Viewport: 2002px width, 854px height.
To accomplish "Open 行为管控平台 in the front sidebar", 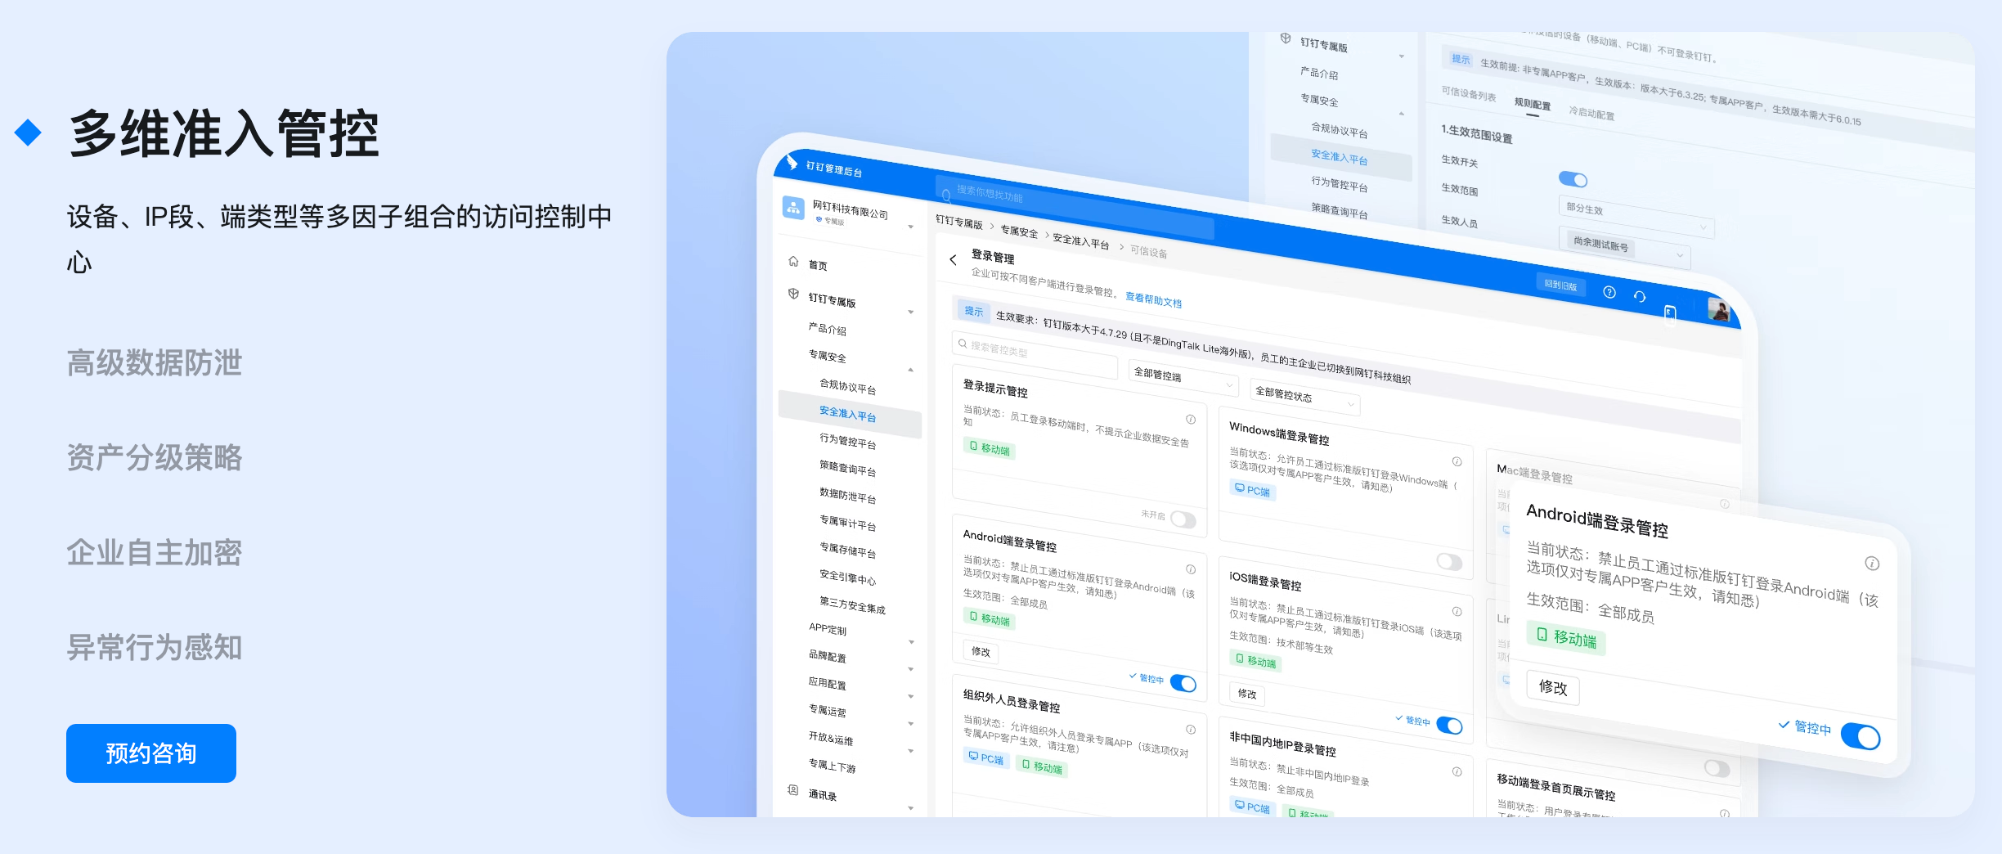I will tap(847, 441).
